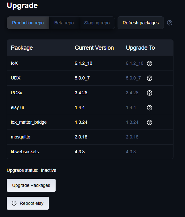Viewport: 185px width, 217px height.
Task: Select the eisy-ui package name
Action: click(17, 107)
